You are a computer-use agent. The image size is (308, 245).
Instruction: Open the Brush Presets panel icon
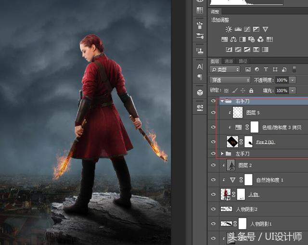[200, 36]
